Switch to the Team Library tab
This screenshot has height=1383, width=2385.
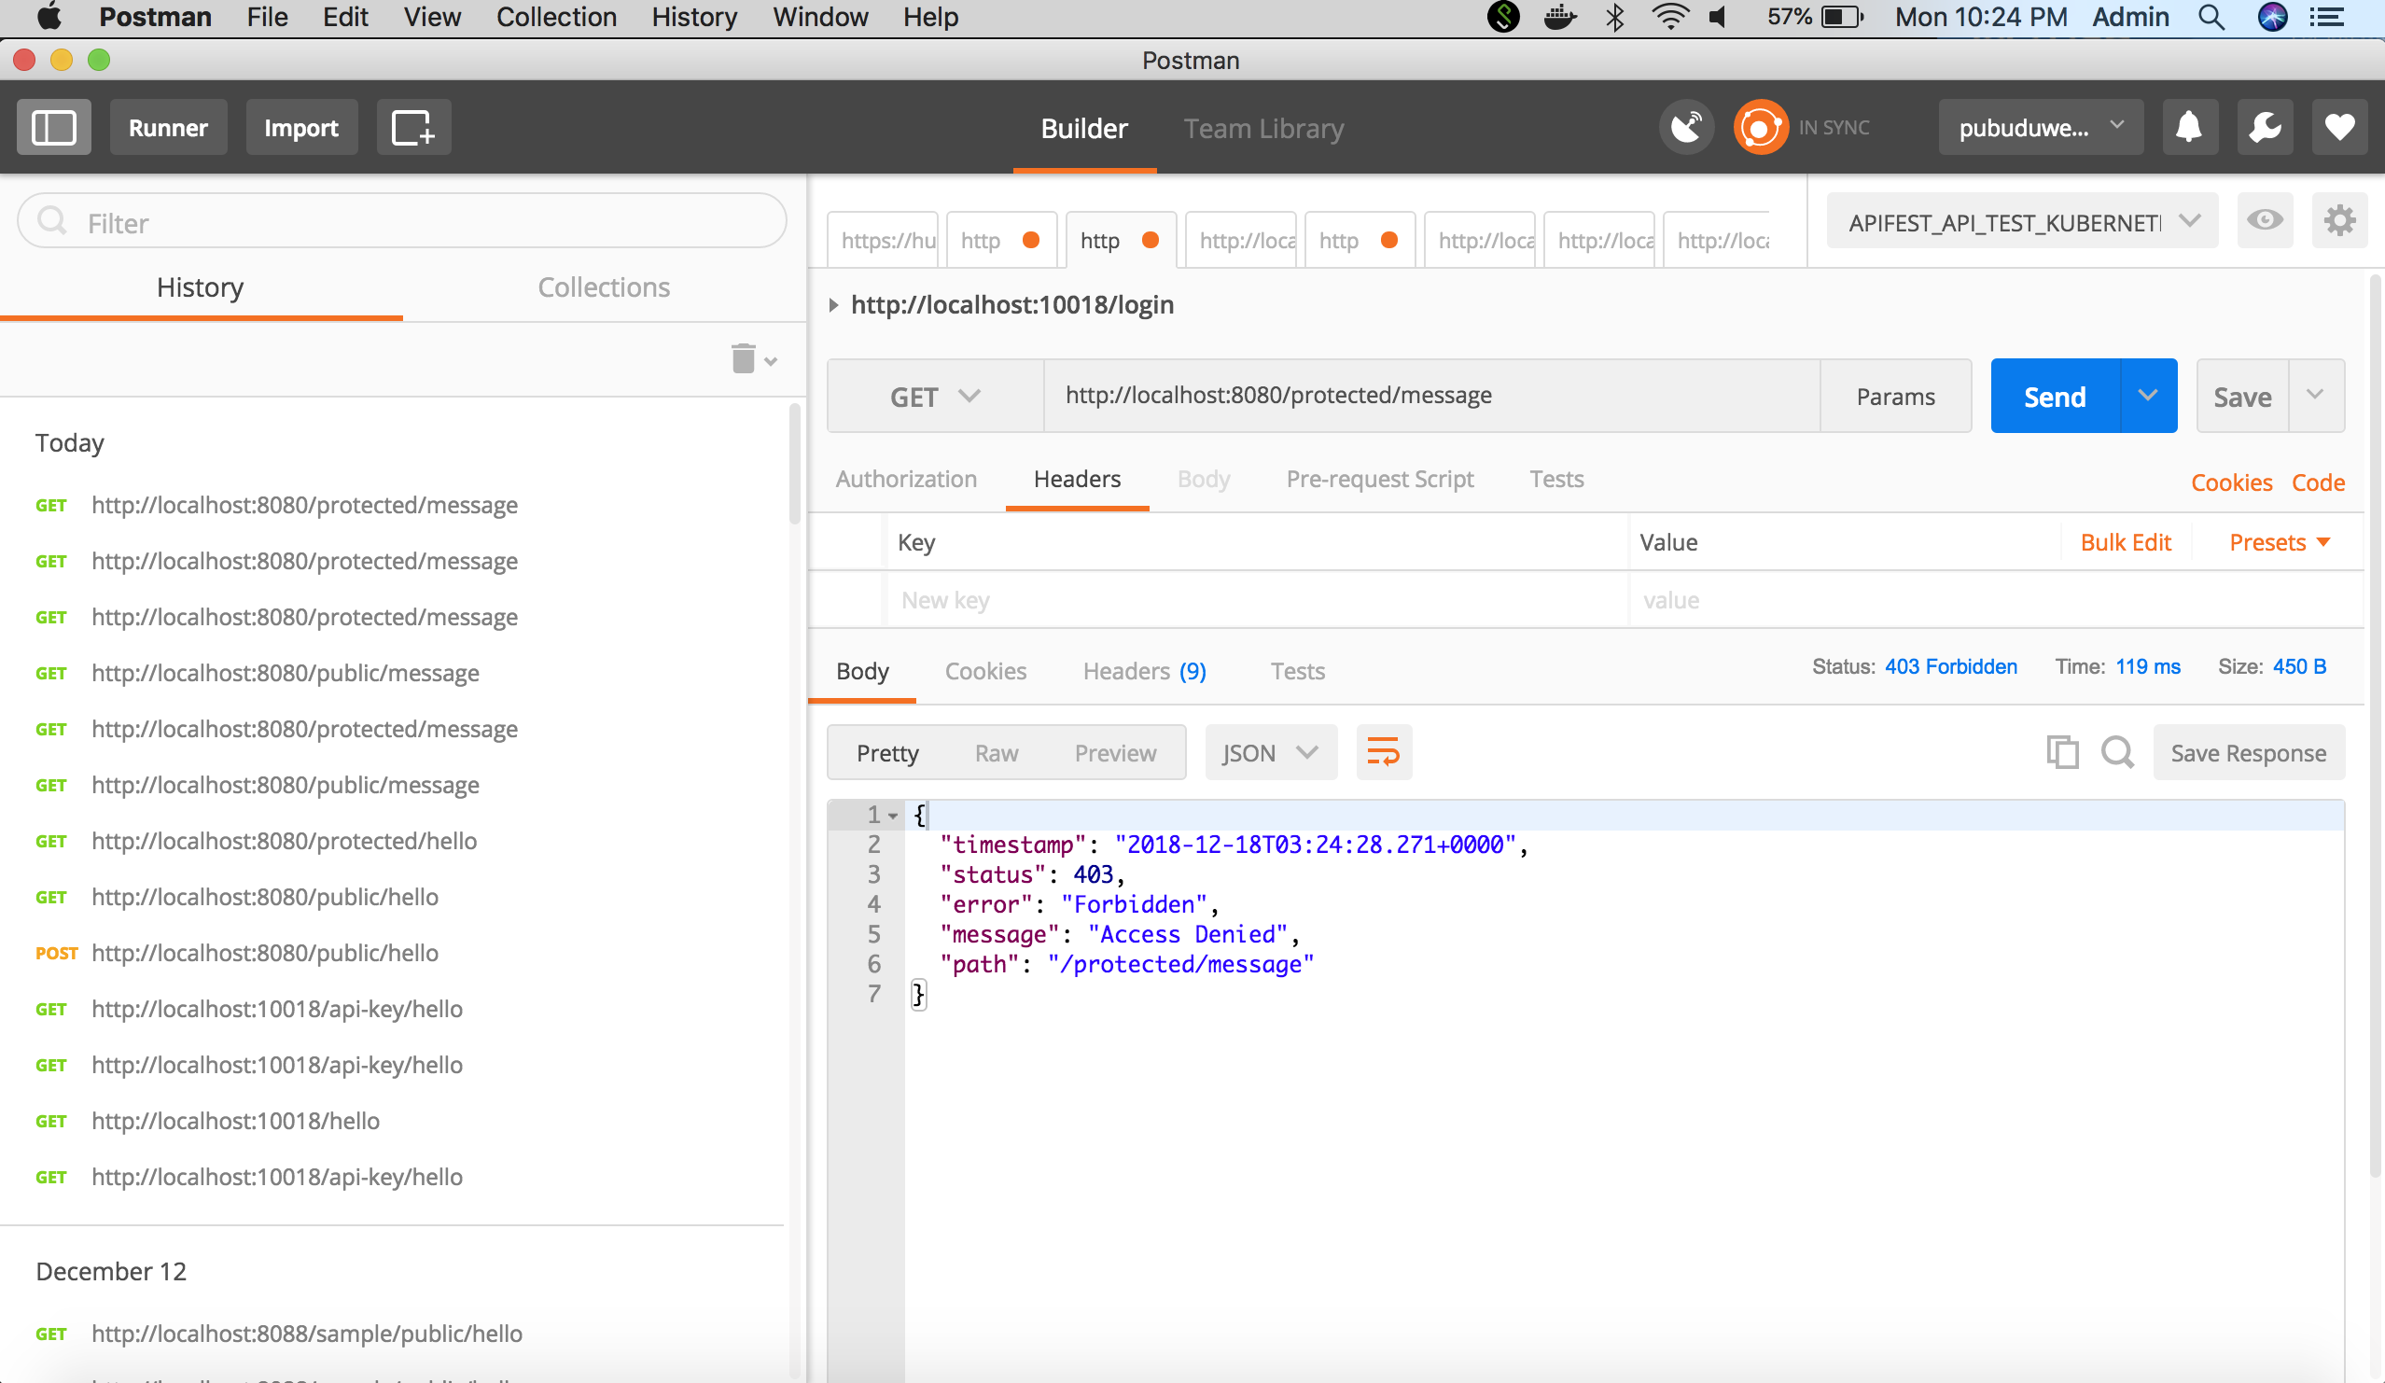(1263, 128)
